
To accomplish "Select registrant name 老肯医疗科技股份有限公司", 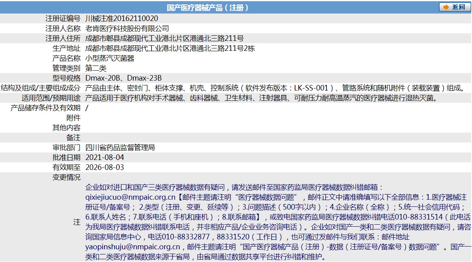I will 127,29.
